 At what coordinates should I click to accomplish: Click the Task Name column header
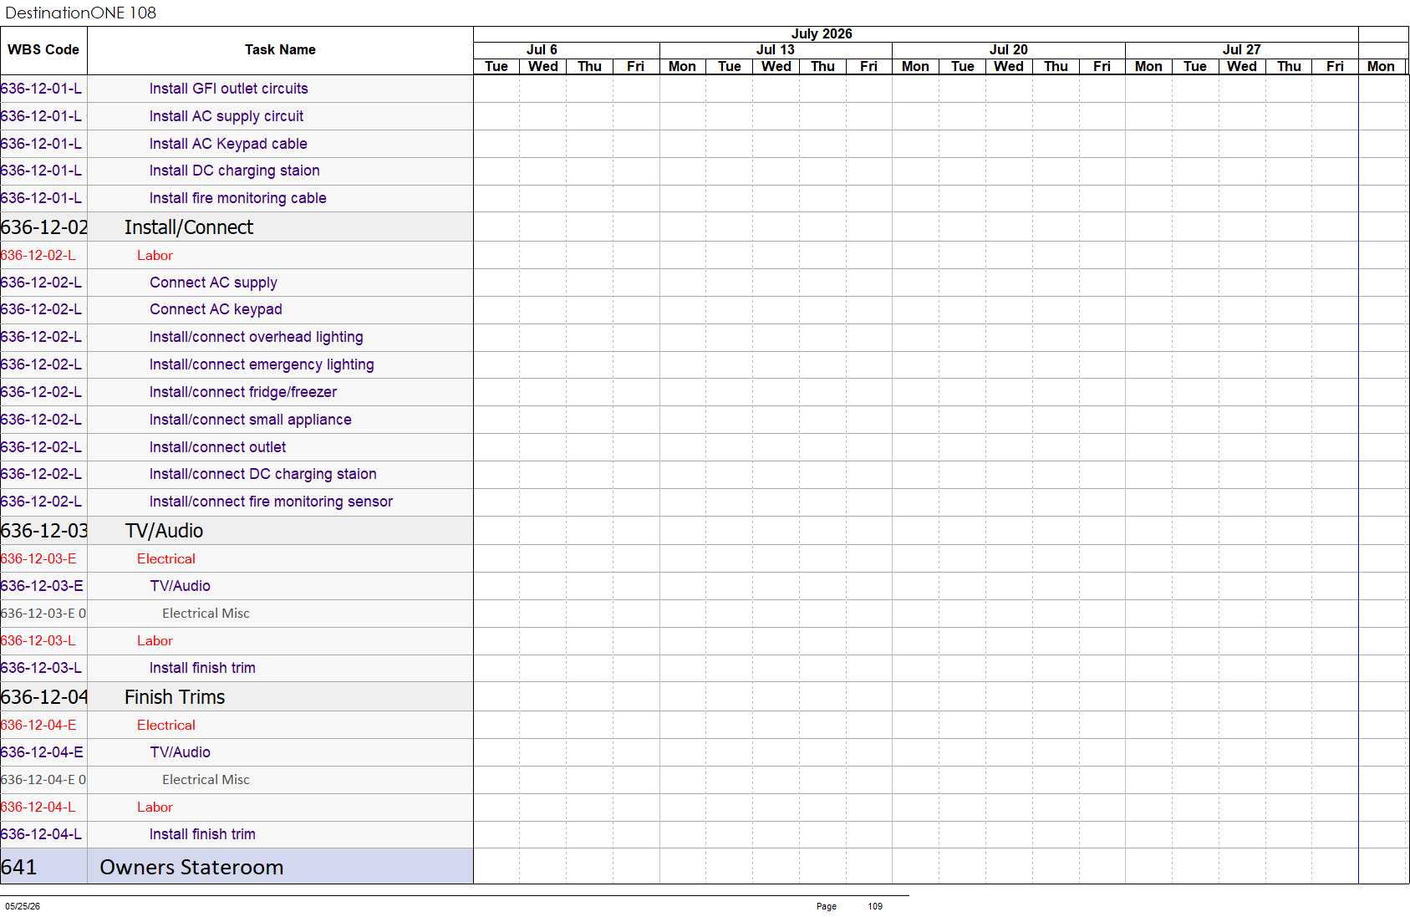[280, 50]
